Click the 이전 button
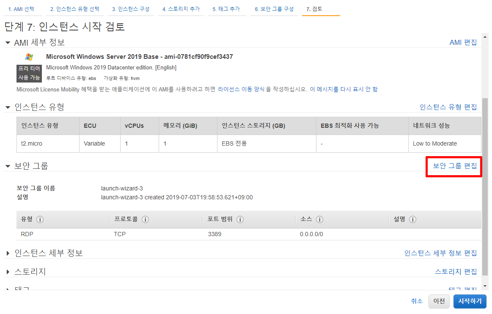 click(x=439, y=301)
